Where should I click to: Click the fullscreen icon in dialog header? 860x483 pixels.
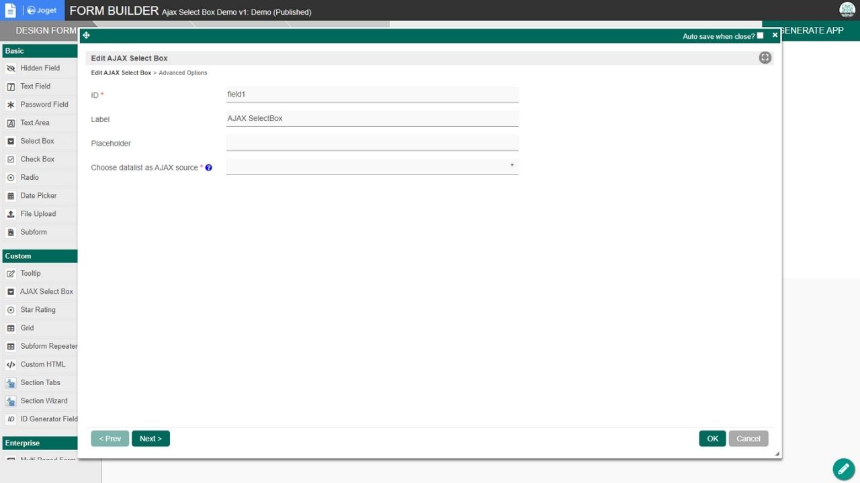[765, 58]
